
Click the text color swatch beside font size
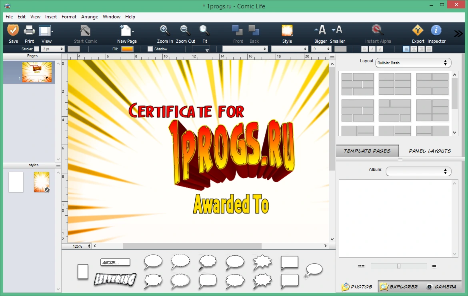340,49
